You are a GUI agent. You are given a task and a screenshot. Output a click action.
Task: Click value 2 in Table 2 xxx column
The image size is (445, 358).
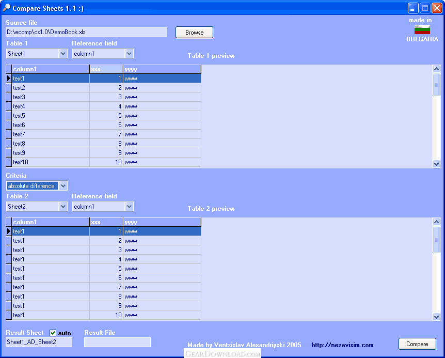(x=106, y=241)
